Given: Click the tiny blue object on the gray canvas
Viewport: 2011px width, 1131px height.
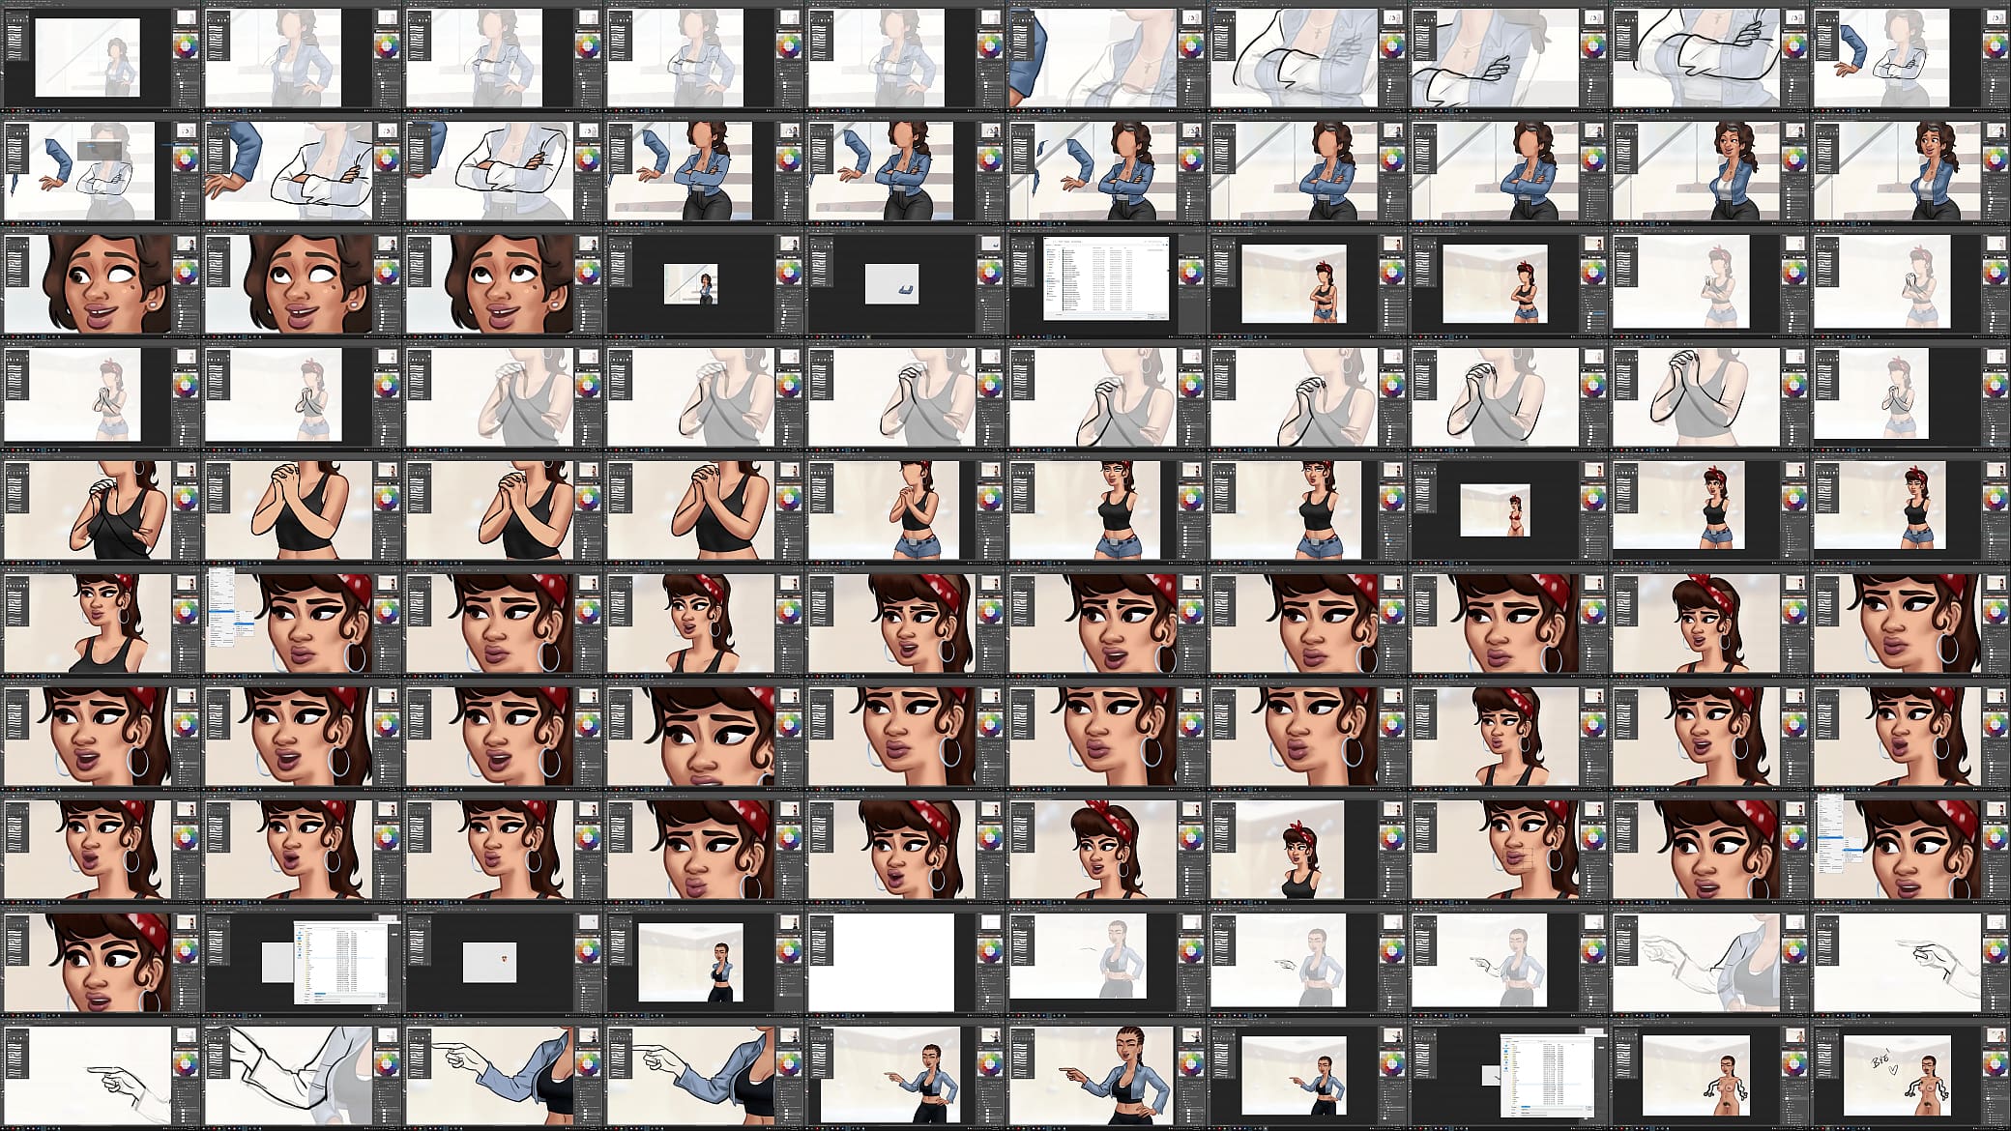Looking at the screenshot, I should tap(904, 288).
